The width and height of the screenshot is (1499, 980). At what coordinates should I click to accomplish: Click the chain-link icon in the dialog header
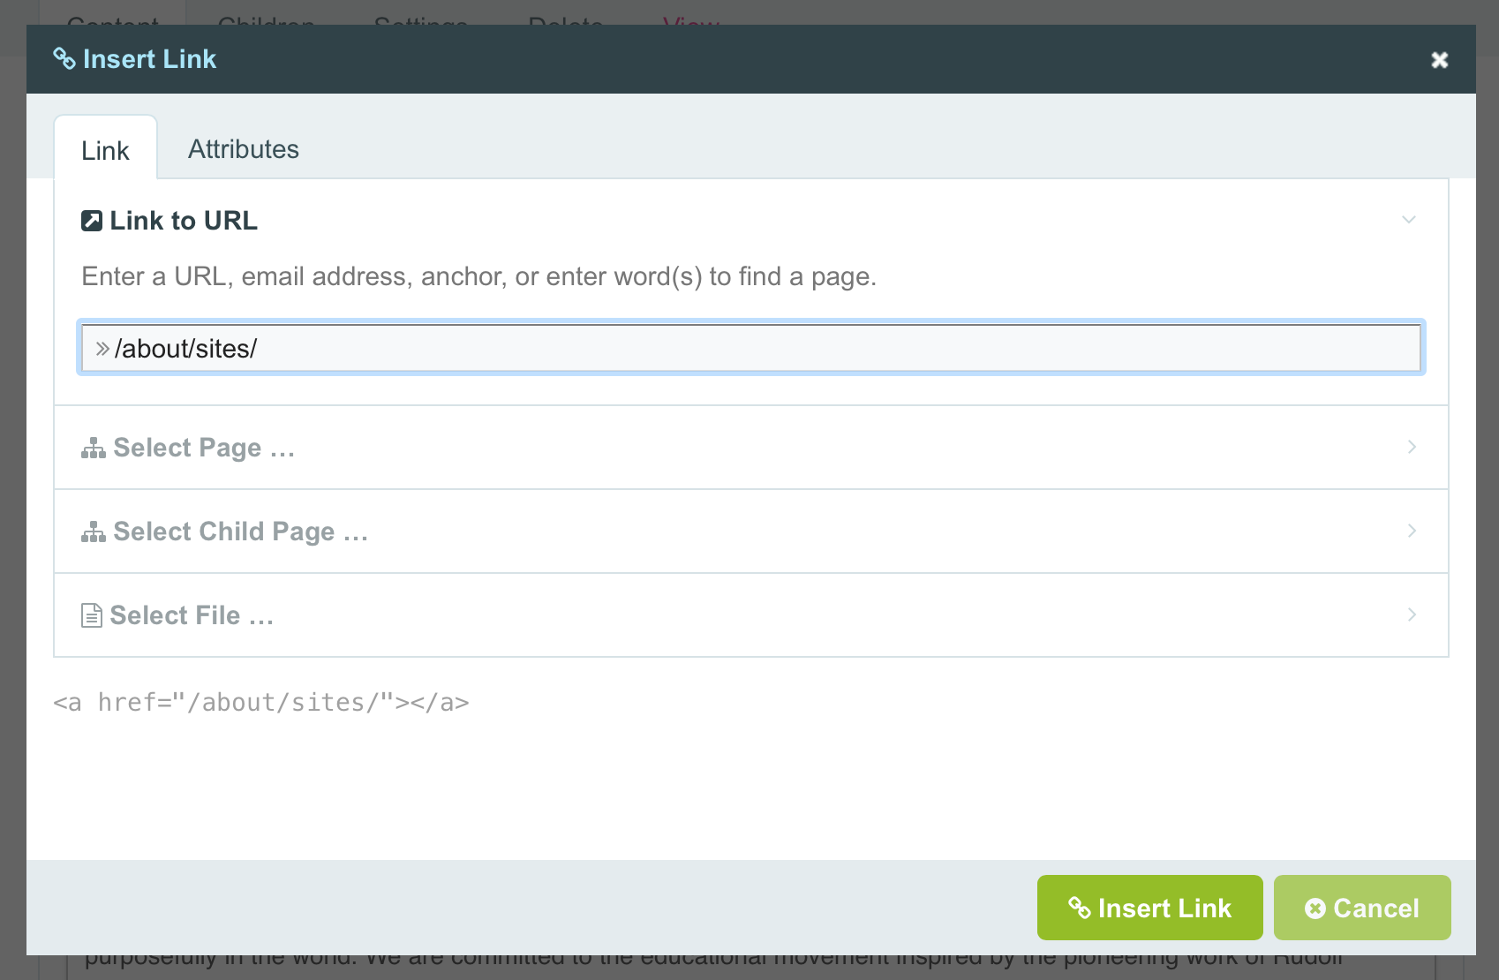64,58
